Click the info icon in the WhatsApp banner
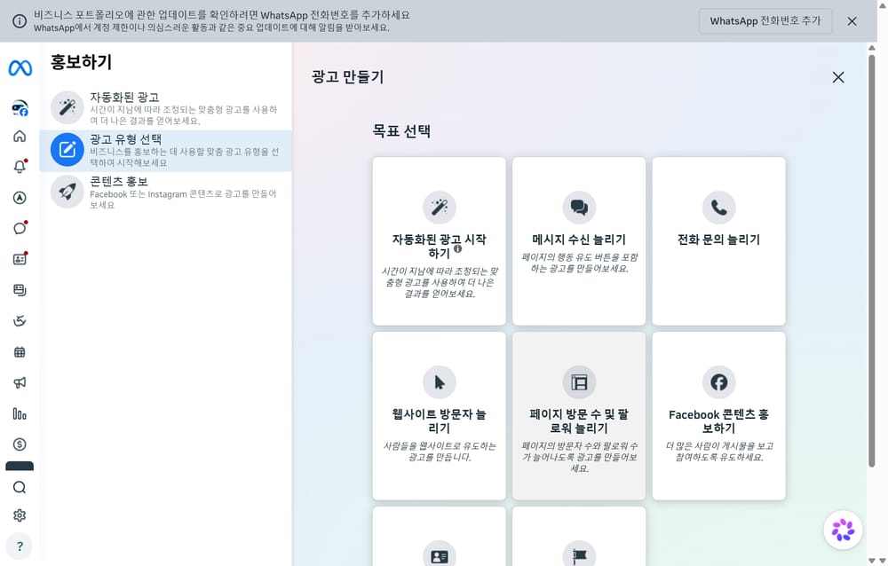 click(20, 21)
